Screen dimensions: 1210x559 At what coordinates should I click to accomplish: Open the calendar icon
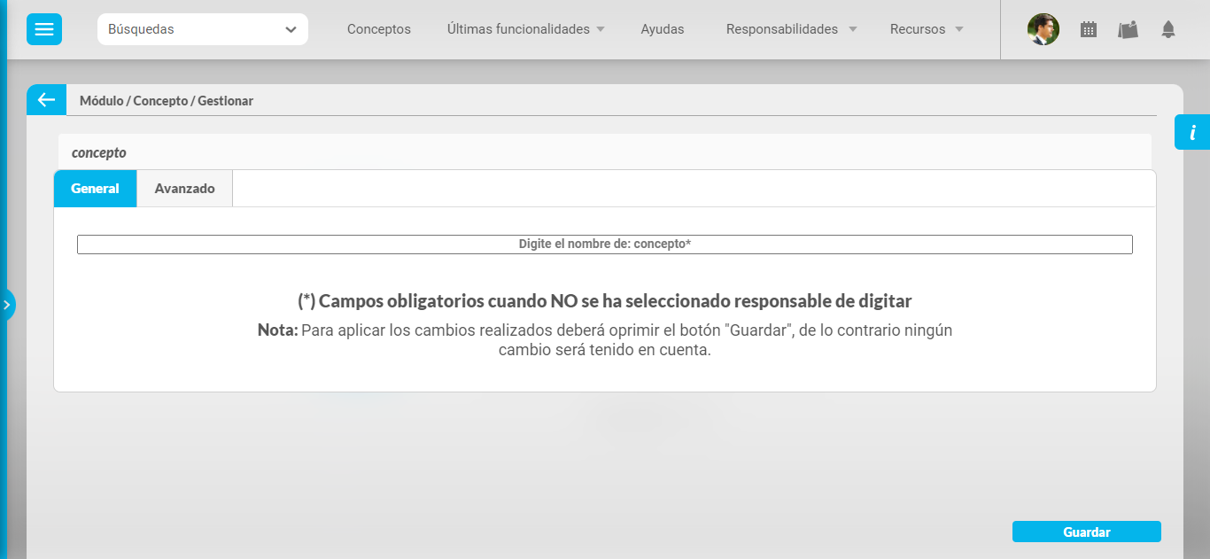tap(1089, 29)
